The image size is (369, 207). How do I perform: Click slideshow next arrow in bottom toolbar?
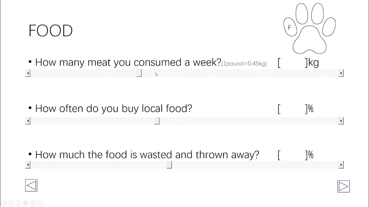coord(11,204)
